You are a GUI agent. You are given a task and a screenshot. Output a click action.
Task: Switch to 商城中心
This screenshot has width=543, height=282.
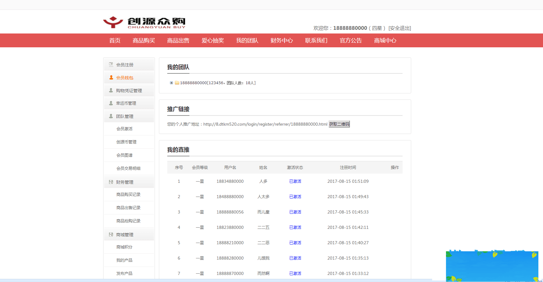point(385,40)
